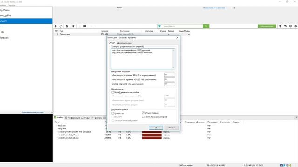Click the upload slots input field
The width and height of the screenshot is (298, 167).
pos(169,84)
